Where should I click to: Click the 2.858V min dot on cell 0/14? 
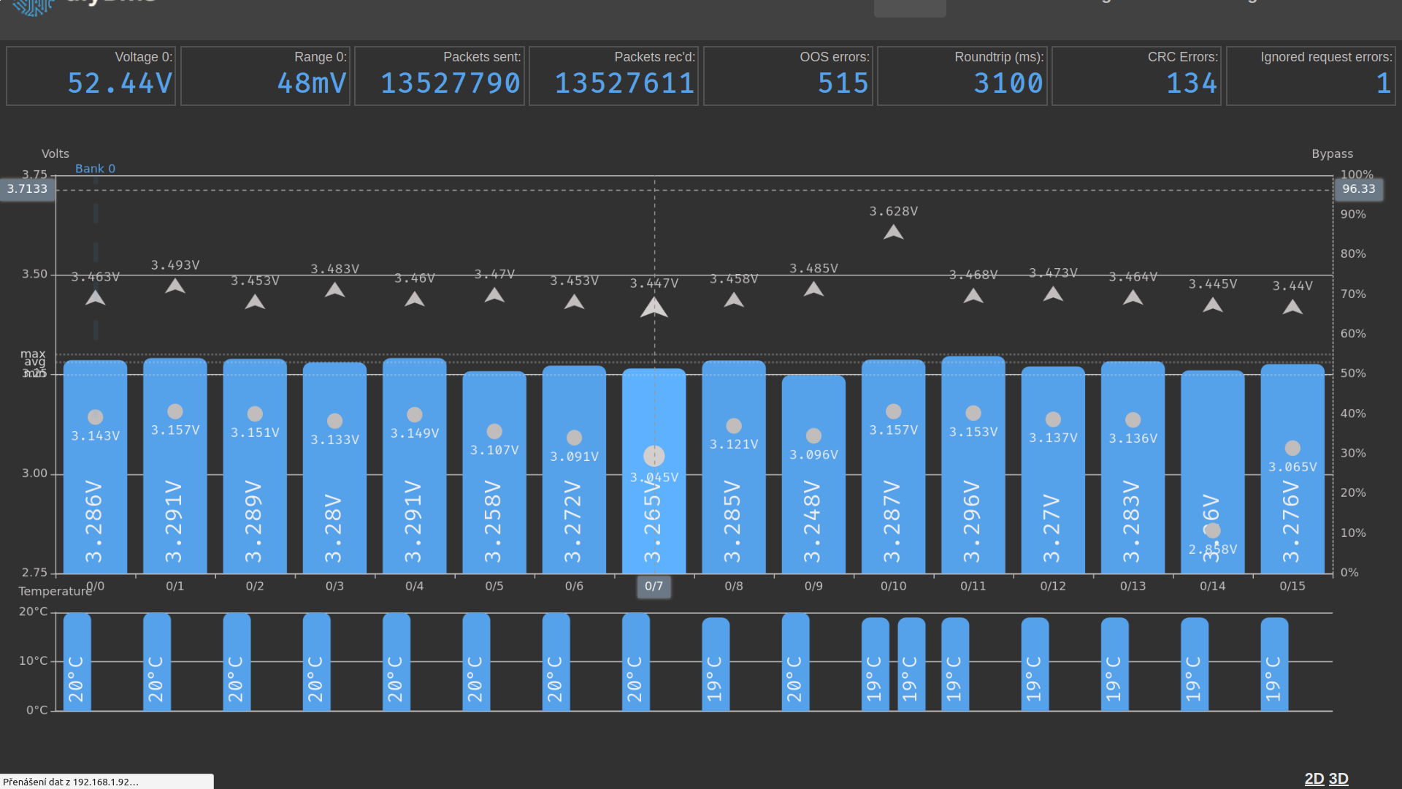(x=1212, y=530)
